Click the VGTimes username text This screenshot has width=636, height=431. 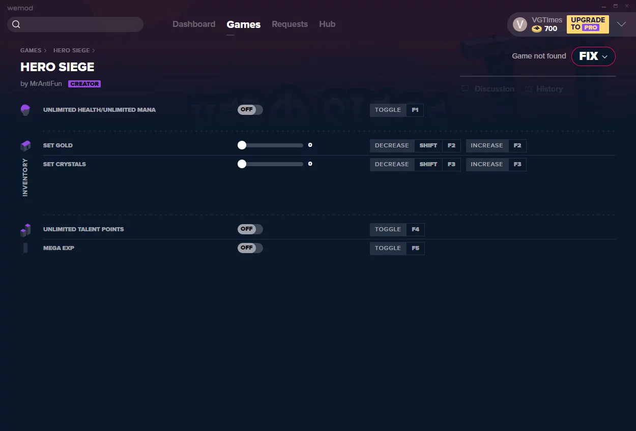pos(547,20)
